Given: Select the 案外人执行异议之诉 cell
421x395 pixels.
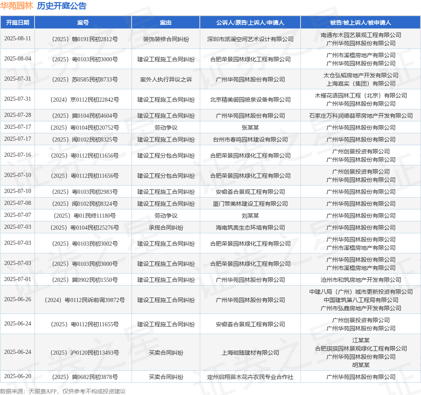Looking at the screenshot, I should click(x=166, y=79).
